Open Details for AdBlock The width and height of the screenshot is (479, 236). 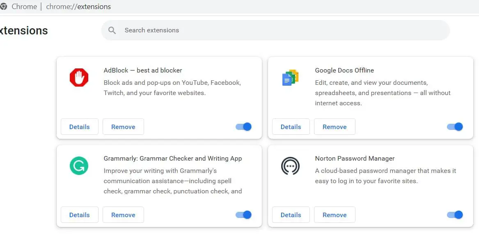coord(79,127)
